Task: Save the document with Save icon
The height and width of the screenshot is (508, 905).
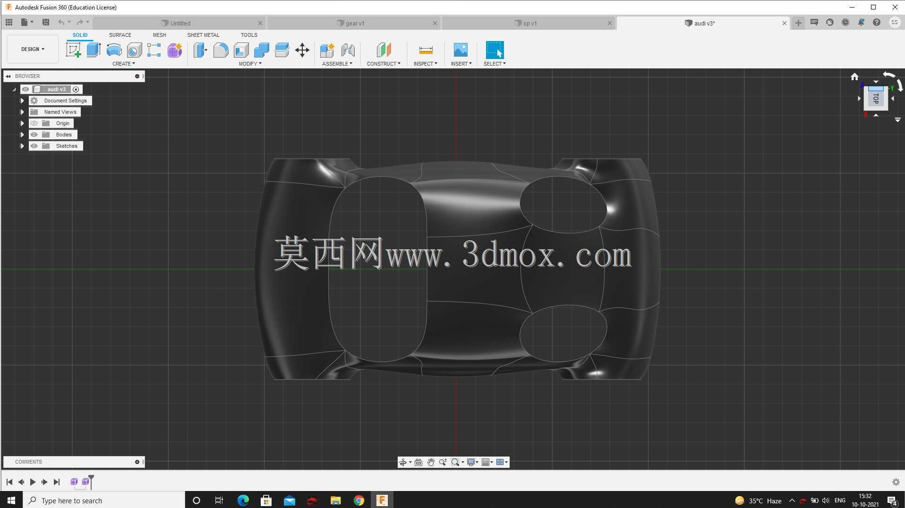Action: click(x=46, y=22)
